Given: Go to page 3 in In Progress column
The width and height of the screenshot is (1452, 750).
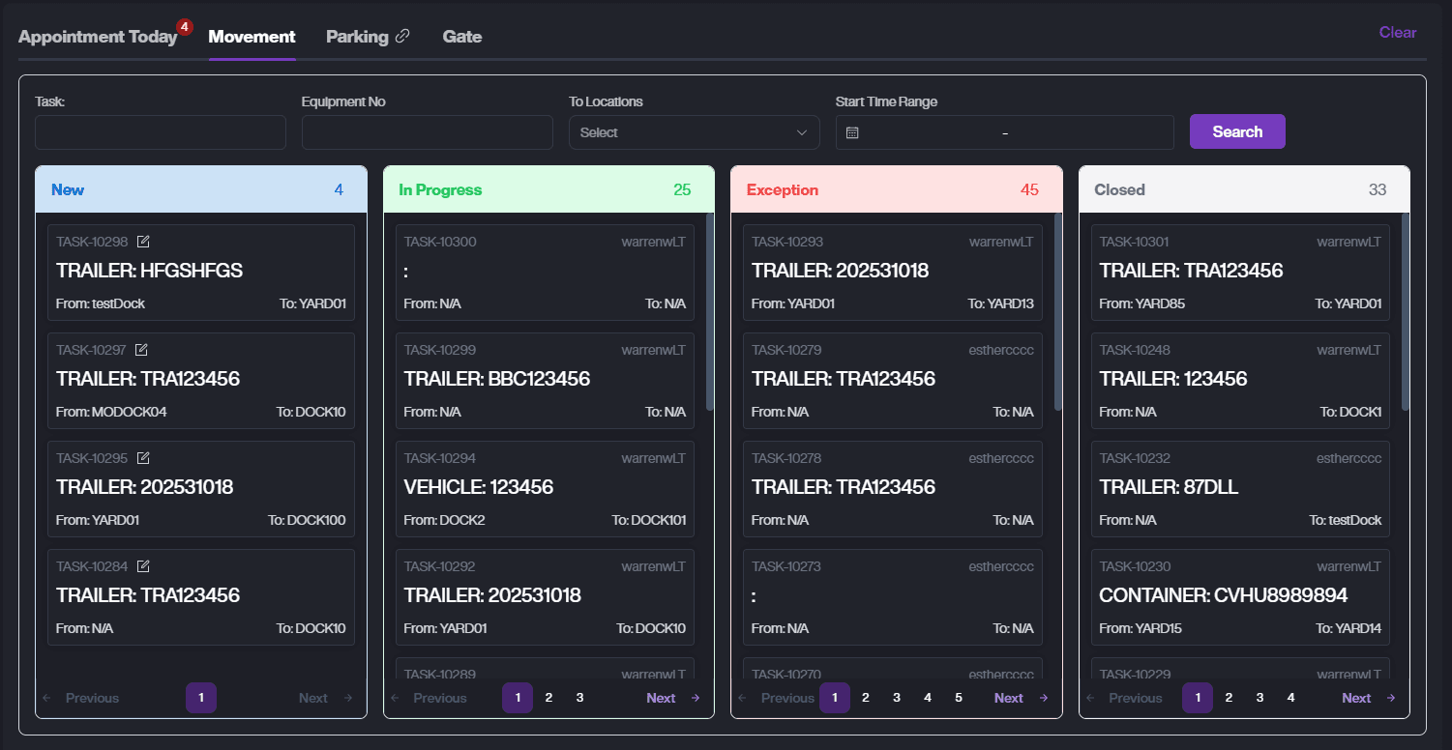Looking at the screenshot, I should (x=579, y=698).
